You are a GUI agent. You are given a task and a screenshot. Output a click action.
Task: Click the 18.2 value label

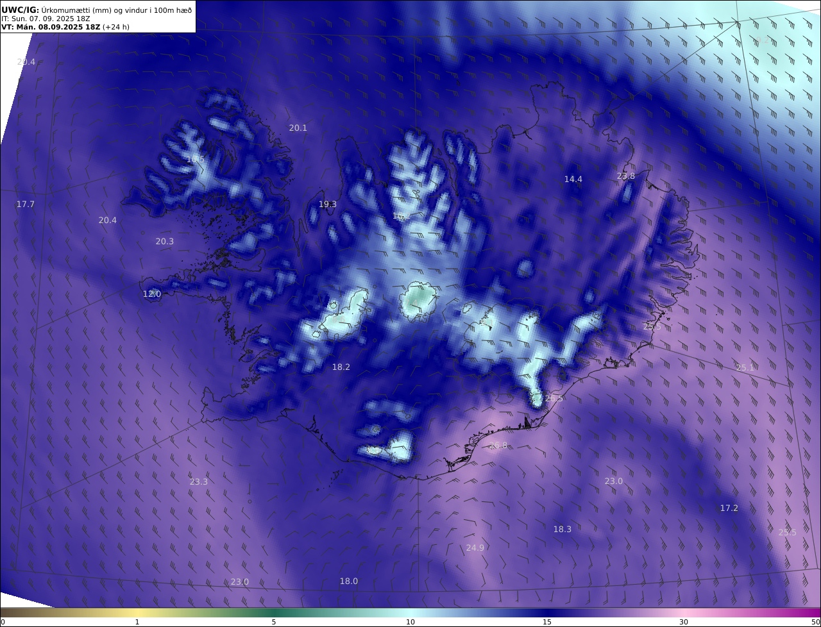click(341, 367)
